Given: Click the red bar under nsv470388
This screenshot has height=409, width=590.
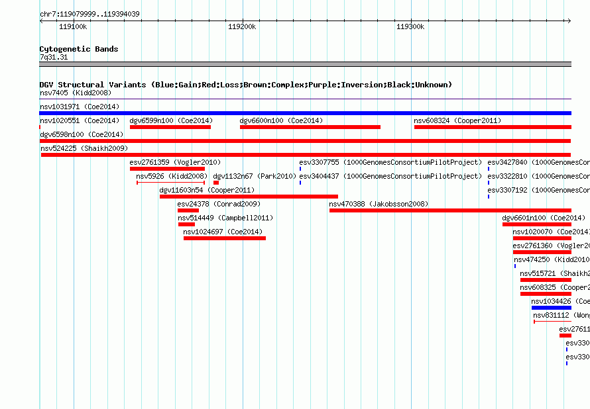Looking at the screenshot, I should 450,210.
